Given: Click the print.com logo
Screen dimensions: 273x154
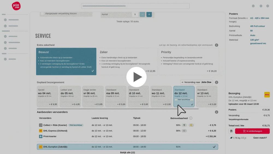Looking at the screenshot, I should click(16, 6).
